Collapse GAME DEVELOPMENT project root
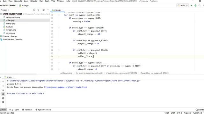This screenshot has height=114, width=204. (x=1, y=14)
